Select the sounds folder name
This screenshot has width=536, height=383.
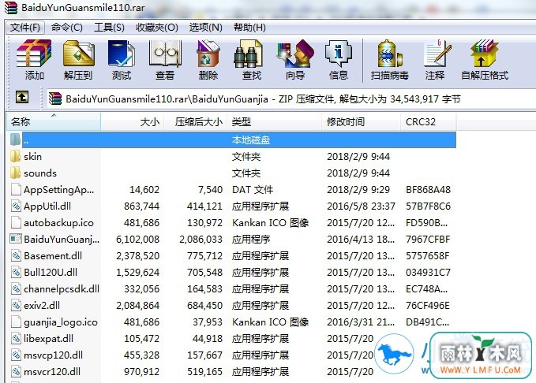tap(40, 173)
